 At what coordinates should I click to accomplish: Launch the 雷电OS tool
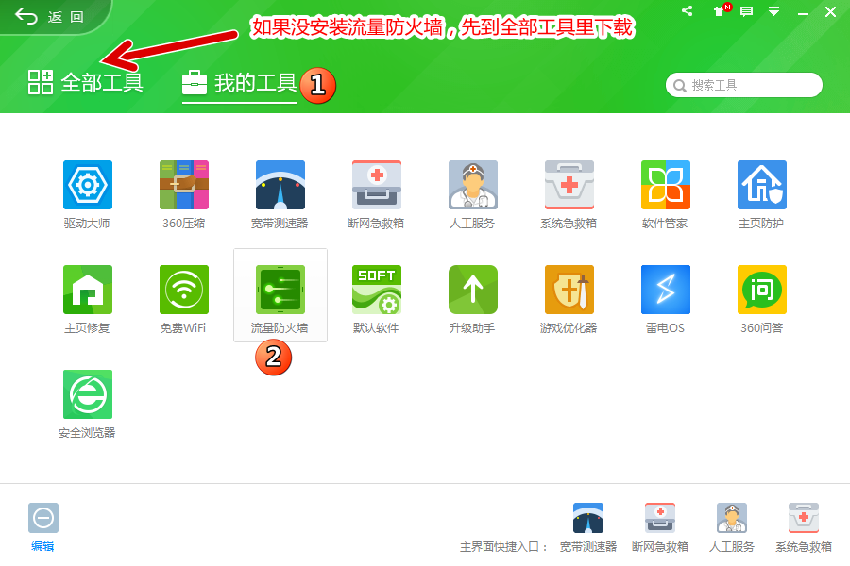pos(666,290)
